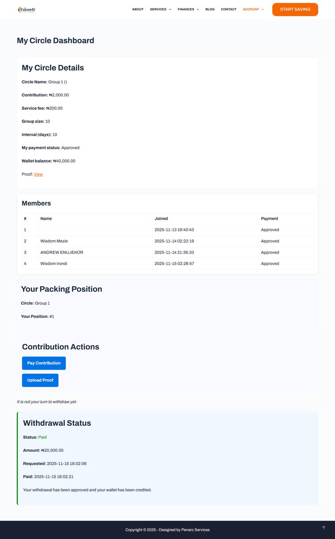Click joined date 2025-11-14 02:22:19
This screenshot has width=335, height=539.
(174, 241)
